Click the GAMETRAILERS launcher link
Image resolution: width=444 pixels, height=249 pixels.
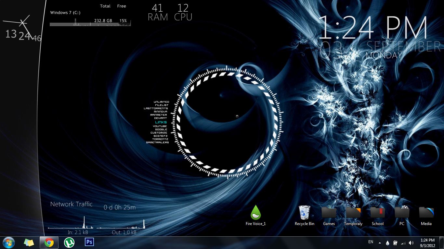[x=157, y=142]
